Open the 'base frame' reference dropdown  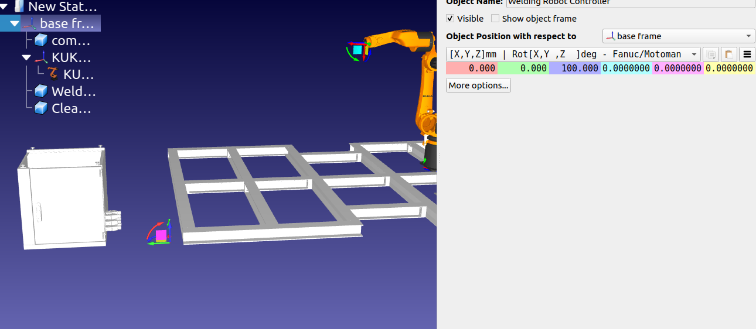[x=679, y=36]
